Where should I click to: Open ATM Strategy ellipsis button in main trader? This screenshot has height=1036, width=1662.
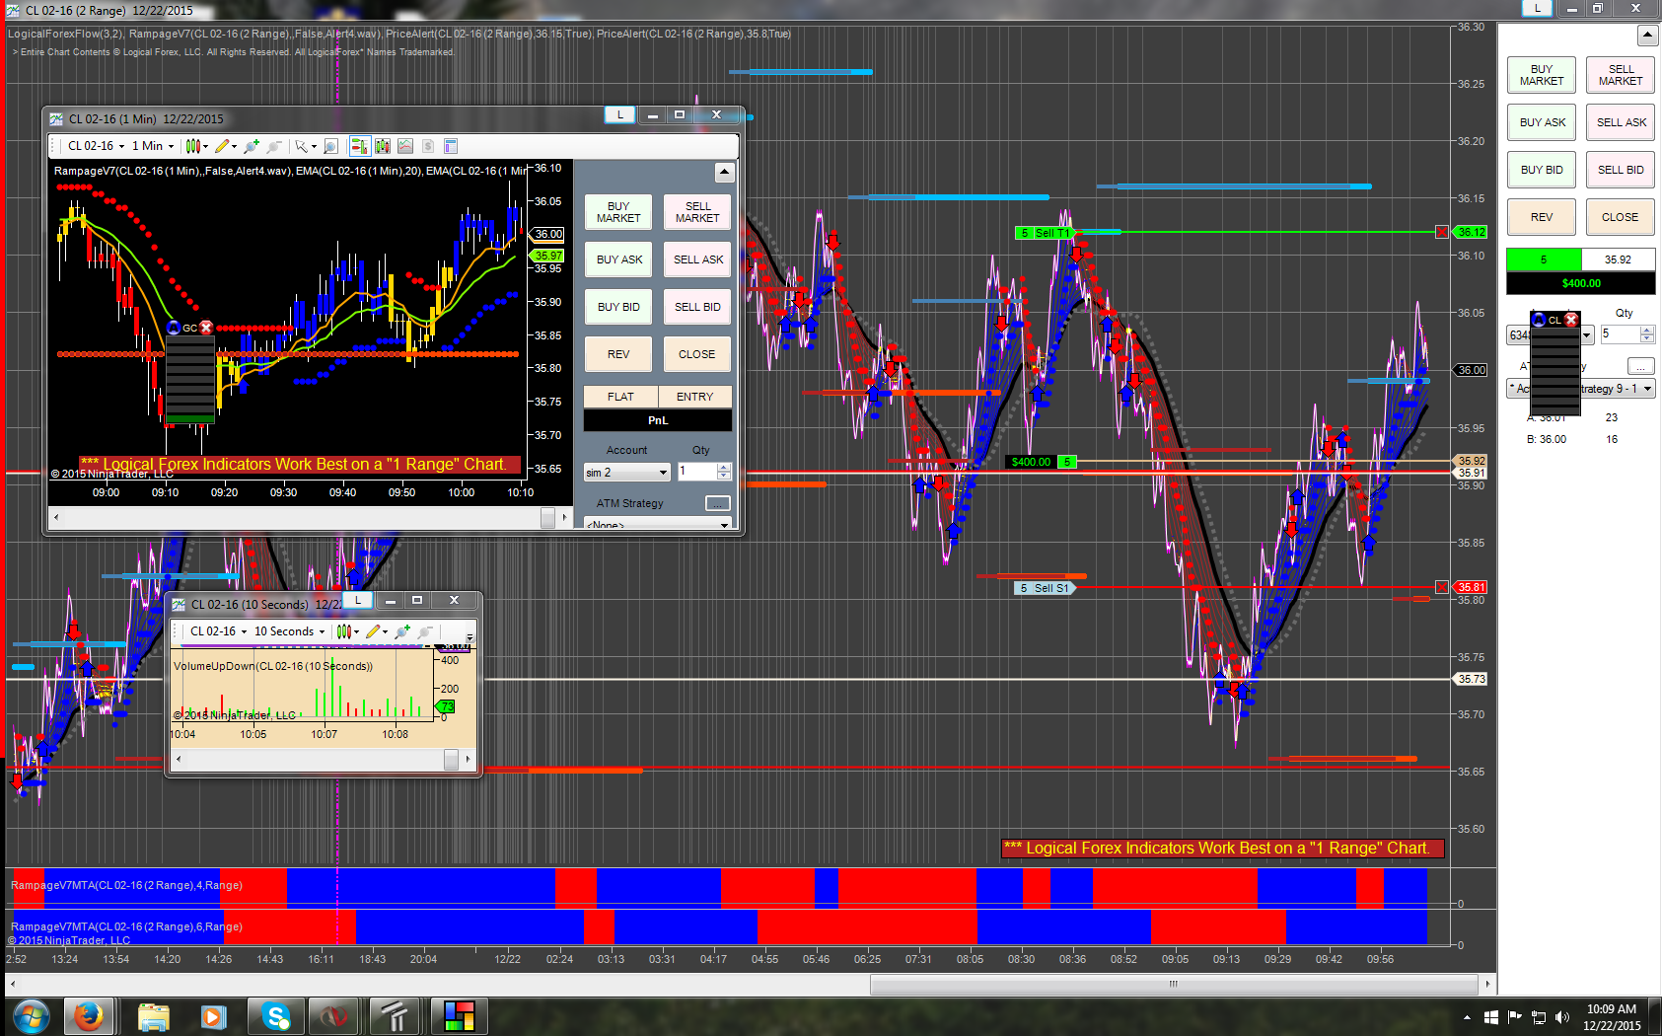[1640, 366]
